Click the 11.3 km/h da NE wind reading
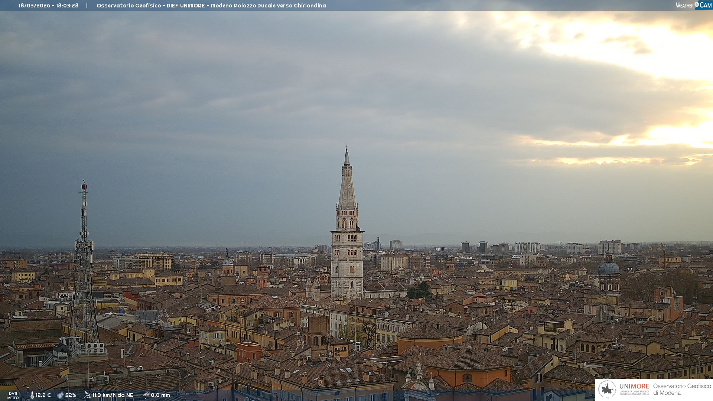713x401 pixels. pos(113,395)
